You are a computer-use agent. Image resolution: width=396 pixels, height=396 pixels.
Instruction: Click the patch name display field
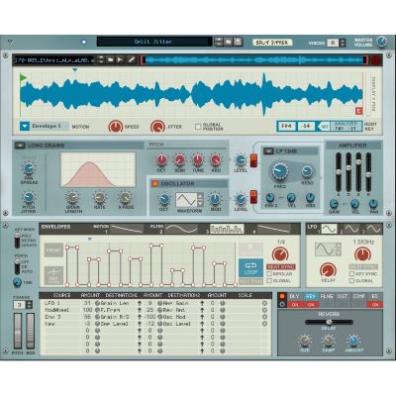click(153, 42)
